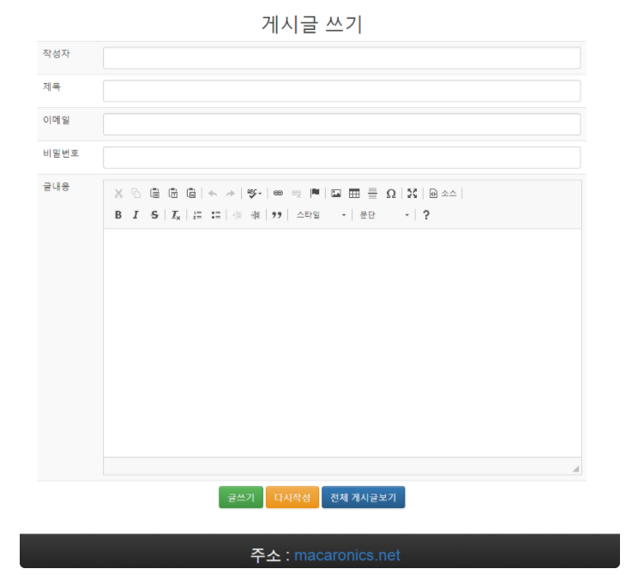Click the green 글쓰기 submit button
This screenshot has width=626, height=575.
(x=241, y=497)
